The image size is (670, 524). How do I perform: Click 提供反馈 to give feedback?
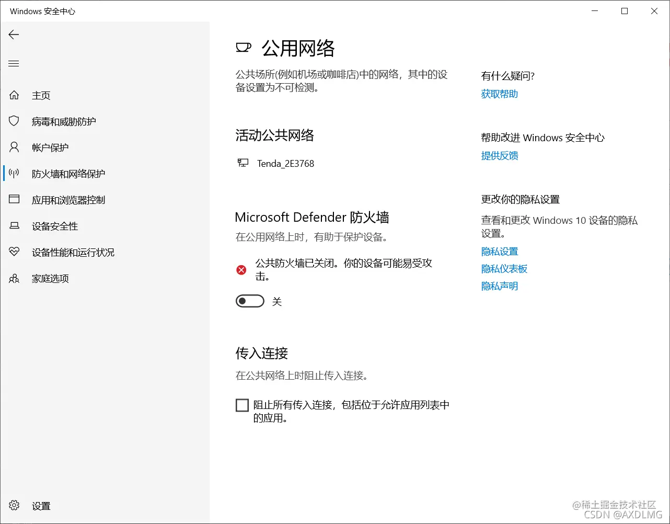tap(499, 155)
